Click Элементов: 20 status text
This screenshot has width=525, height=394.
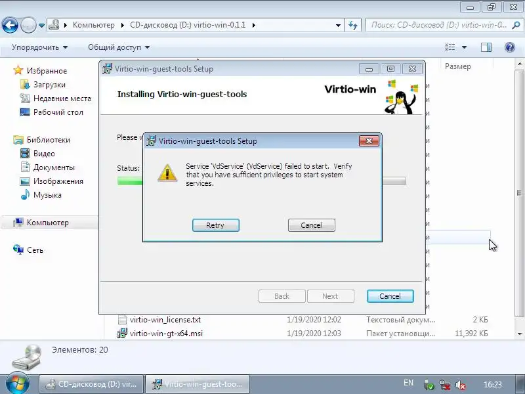(x=79, y=350)
